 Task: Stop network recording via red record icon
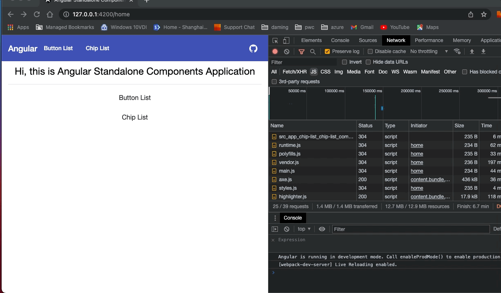275,51
